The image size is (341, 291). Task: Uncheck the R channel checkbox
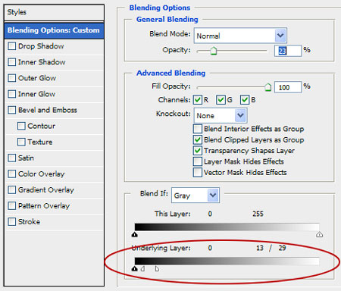(198, 100)
